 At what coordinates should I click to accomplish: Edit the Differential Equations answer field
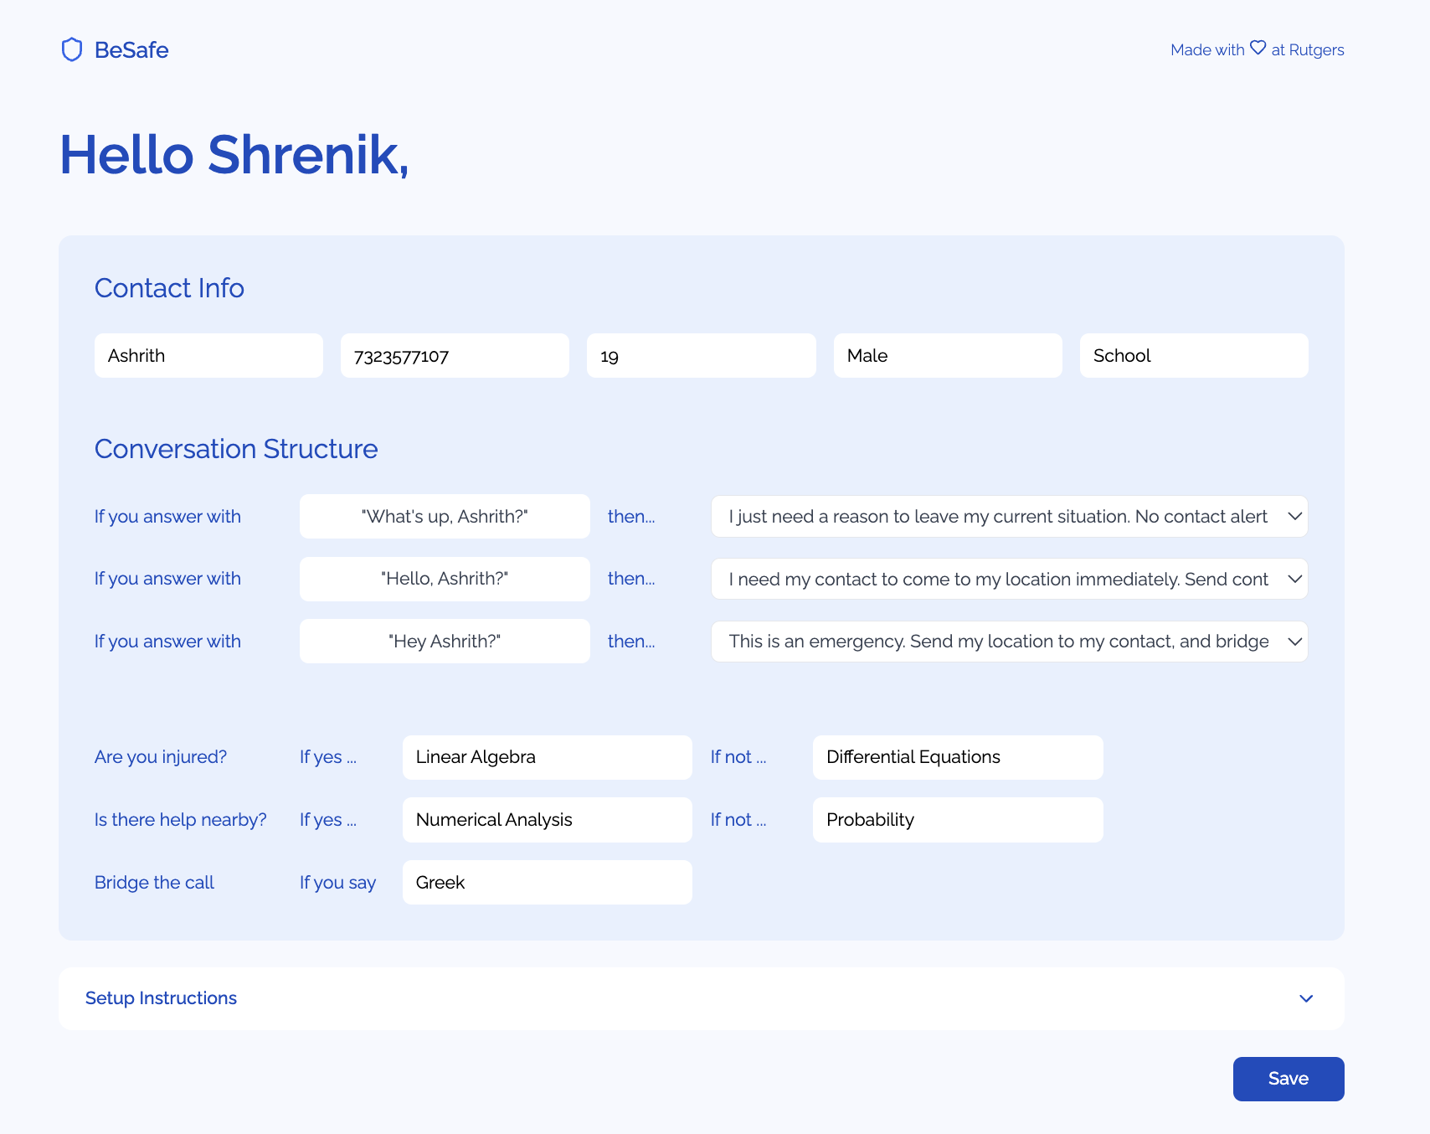(x=958, y=757)
